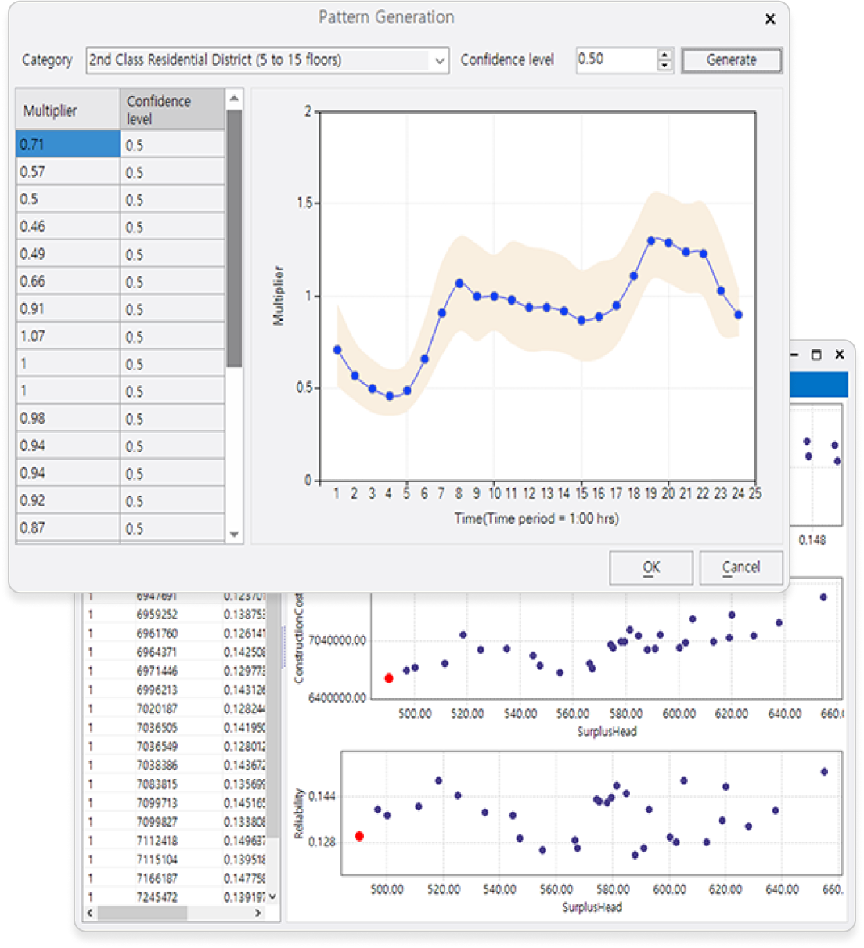The image size is (864, 948).
Task: Confirm the pattern with OK
Action: pos(650,568)
